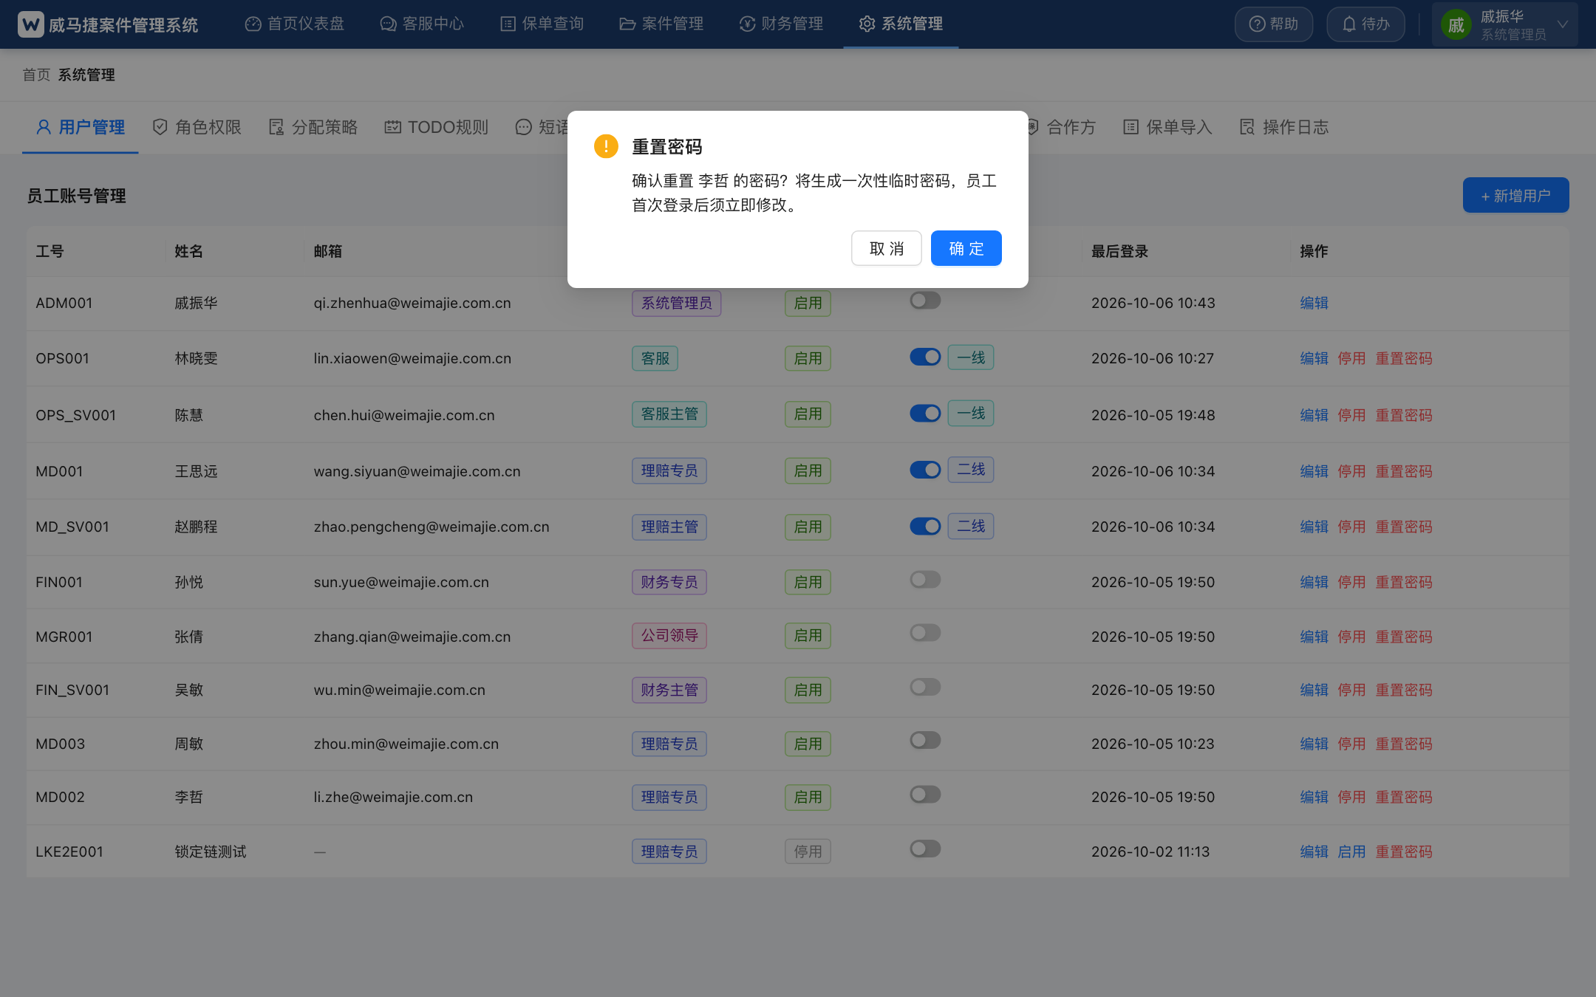Switch to the 保单导入 tab
1596x997 pixels.
[x=1167, y=127]
